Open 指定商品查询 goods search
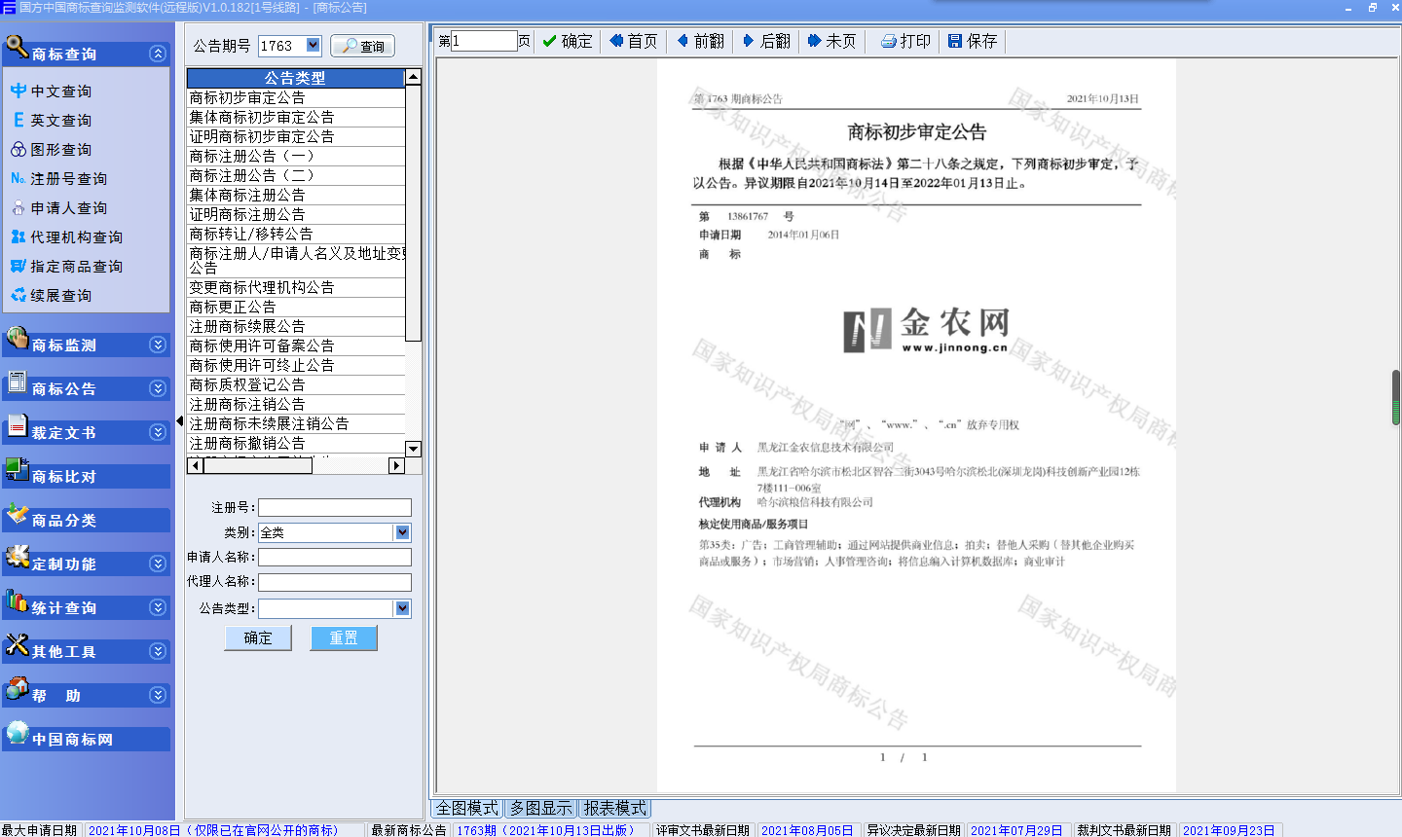This screenshot has width=1402, height=837. (x=67, y=266)
